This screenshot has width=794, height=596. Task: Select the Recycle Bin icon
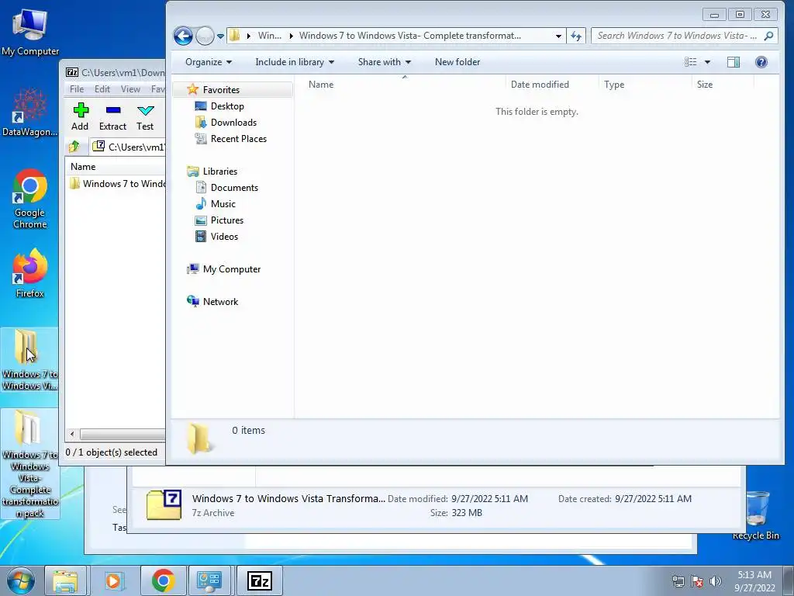755,515
